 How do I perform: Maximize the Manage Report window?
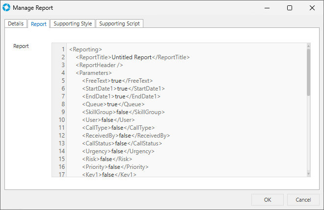click(290, 8)
